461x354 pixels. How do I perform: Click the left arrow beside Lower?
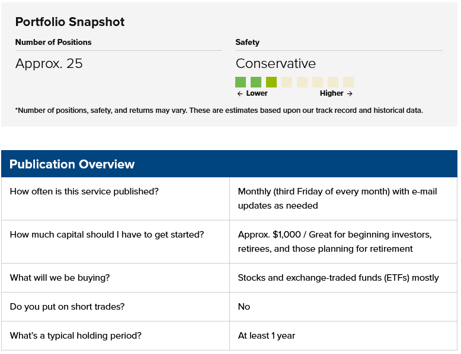pos(240,93)
